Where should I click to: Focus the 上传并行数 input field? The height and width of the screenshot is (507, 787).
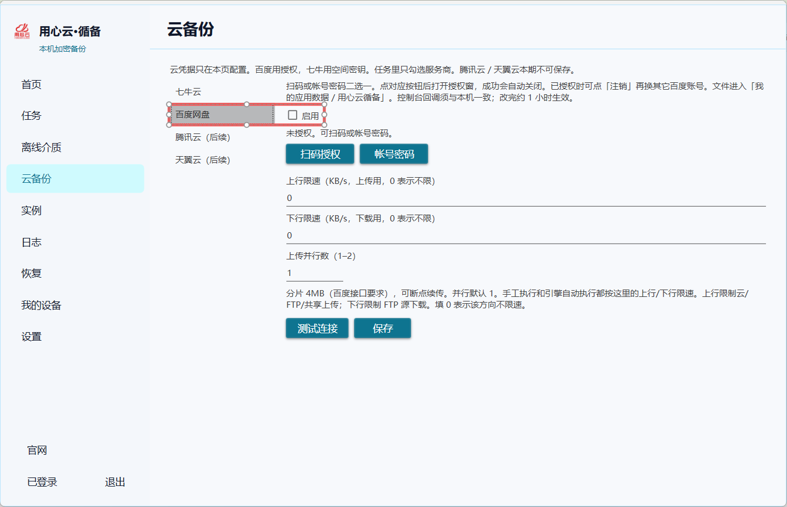tap(315, 273)
